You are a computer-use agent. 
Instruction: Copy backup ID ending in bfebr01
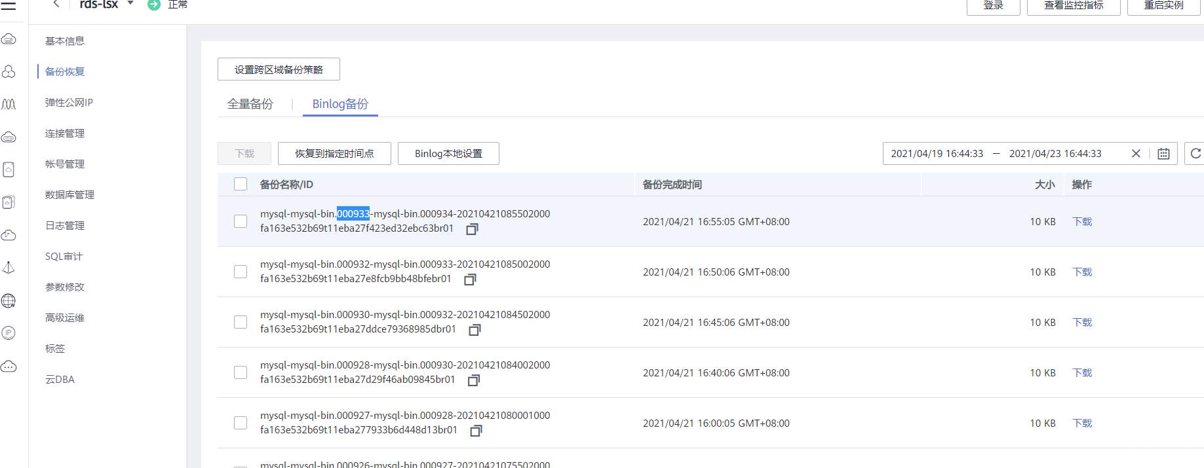click(470, 279)
